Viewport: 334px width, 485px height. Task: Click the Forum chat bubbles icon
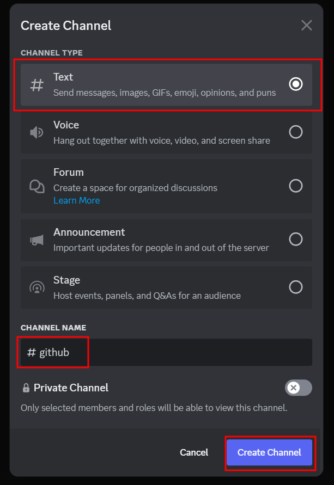(37, 187)
